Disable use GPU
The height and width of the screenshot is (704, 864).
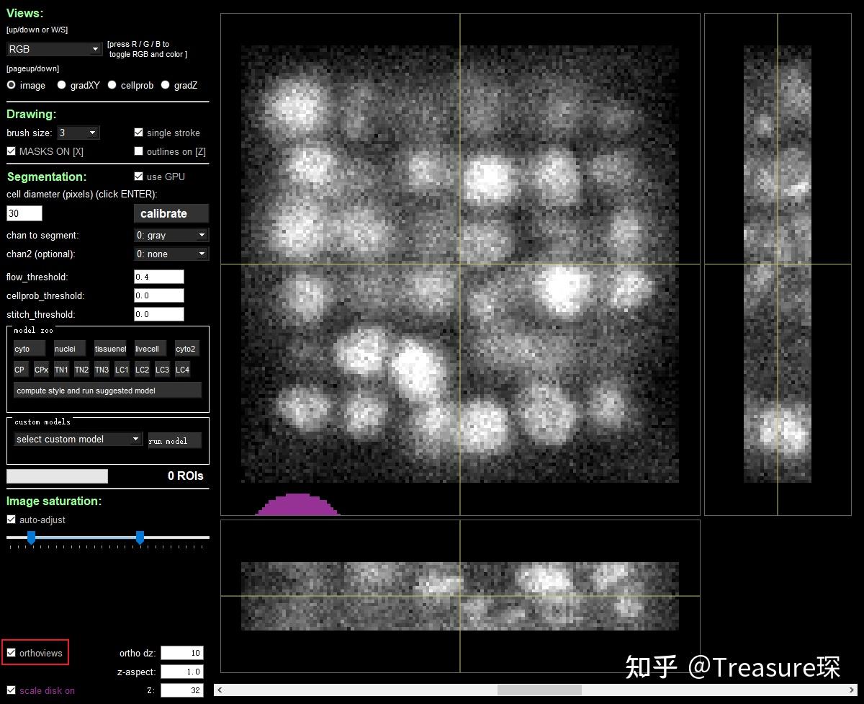click(x=138, y=177)
